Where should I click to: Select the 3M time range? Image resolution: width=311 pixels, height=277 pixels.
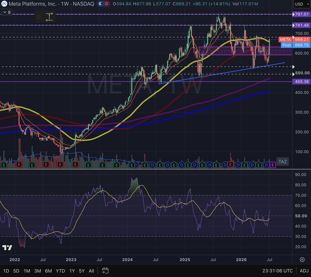point(38,271)
